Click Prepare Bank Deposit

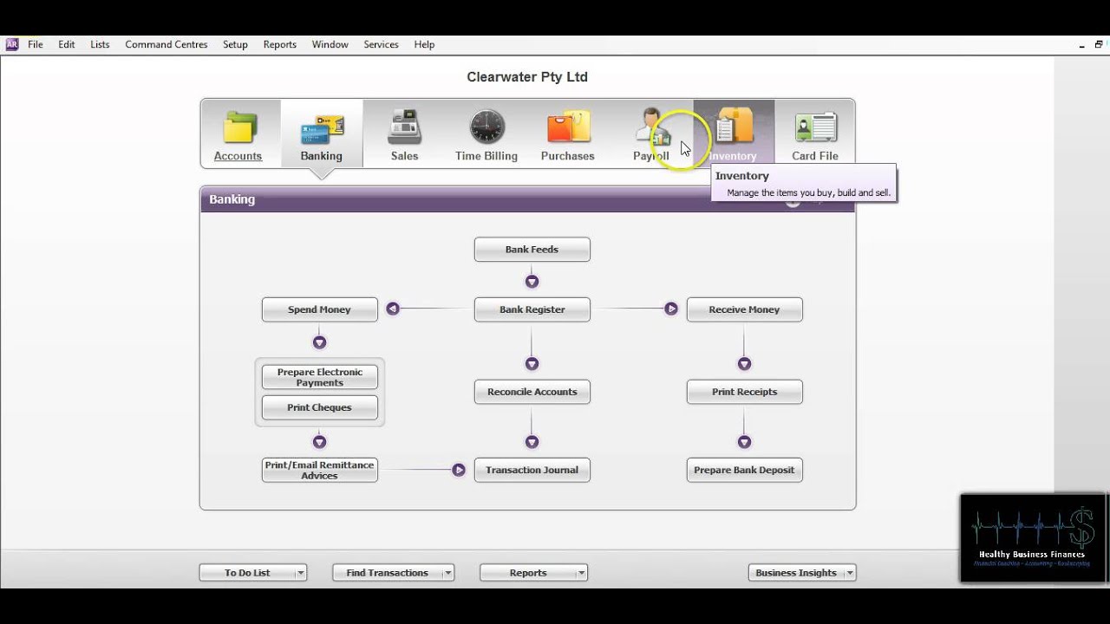[x=745, y=470]
